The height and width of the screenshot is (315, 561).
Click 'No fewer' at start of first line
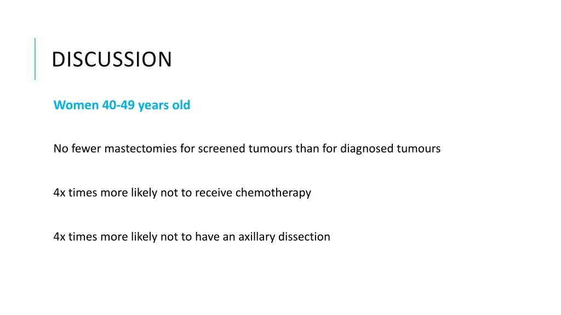(x=77, y=148)
